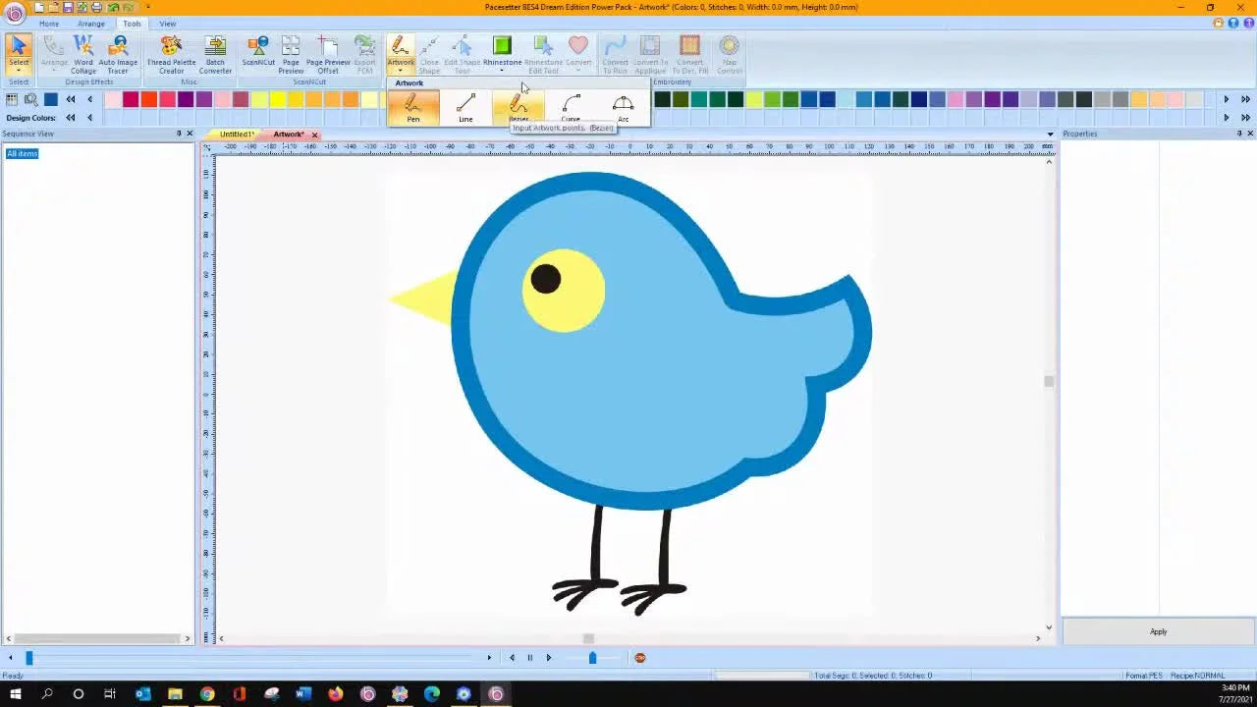Open Microsoft Word from the taskbar
The width and height of the screenshot is (1257, 707).
(x=303, y=694)
